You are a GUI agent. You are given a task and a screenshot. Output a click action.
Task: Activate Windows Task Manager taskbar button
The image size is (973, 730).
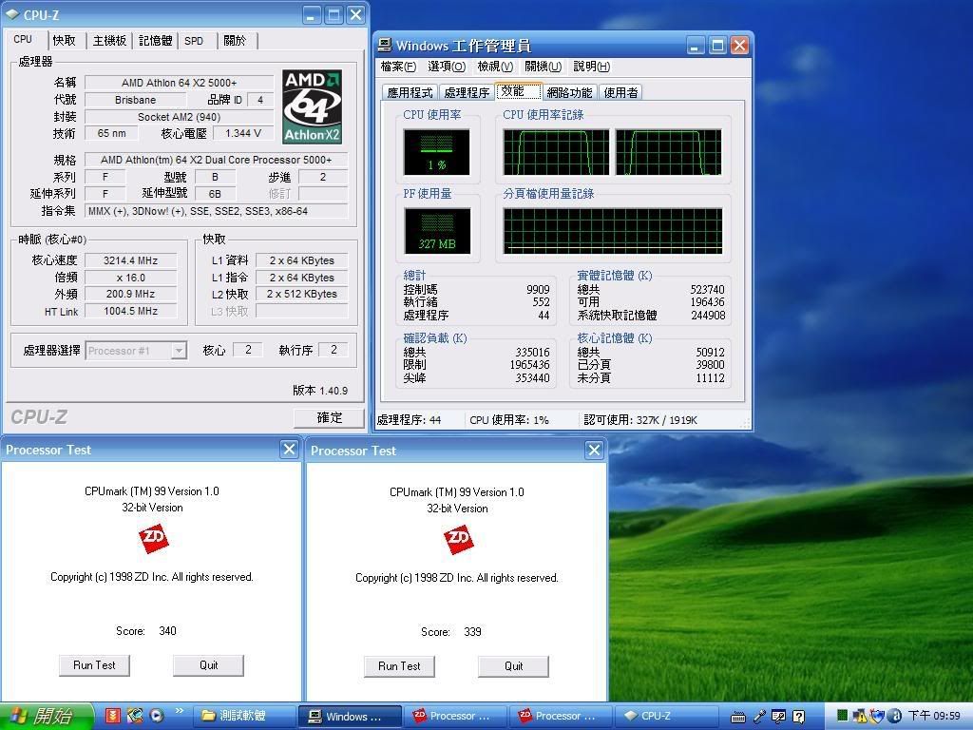pyautogui.click(x=350, y=716)
